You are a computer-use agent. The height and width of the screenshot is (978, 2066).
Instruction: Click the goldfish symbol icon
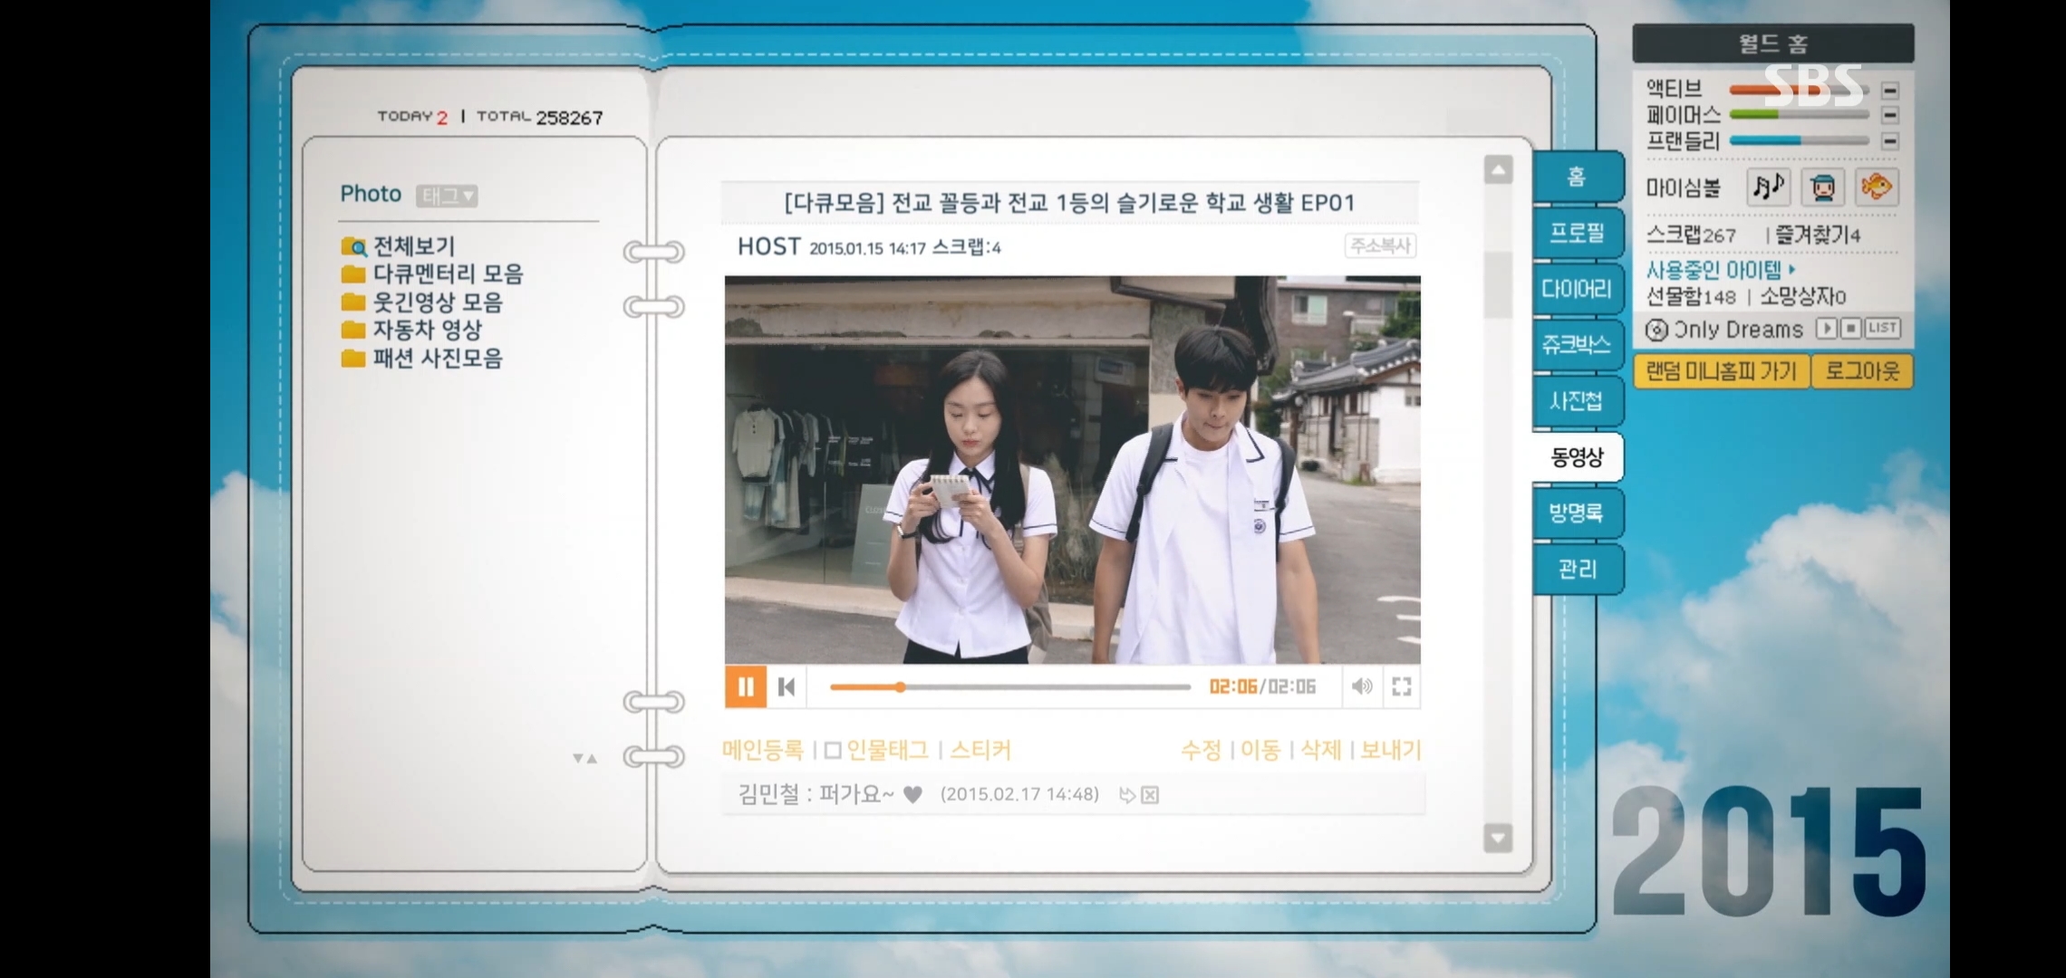pos(1876,187)
